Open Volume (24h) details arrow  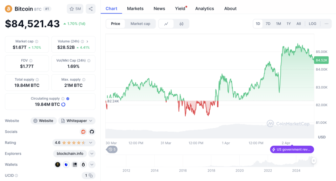point(87,42)
